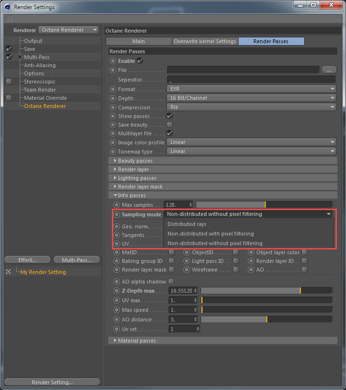Image resolution: width=346 pixels, height=390 pixels.
Task: Click animation circle next to Show passes
Action: [x=113, y=116]
